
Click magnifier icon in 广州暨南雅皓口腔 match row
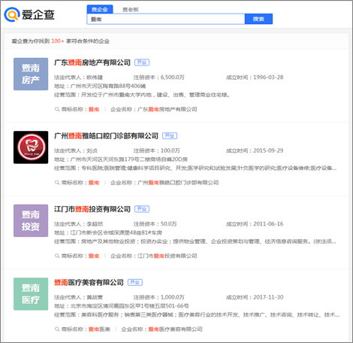[x=57, y=183]
